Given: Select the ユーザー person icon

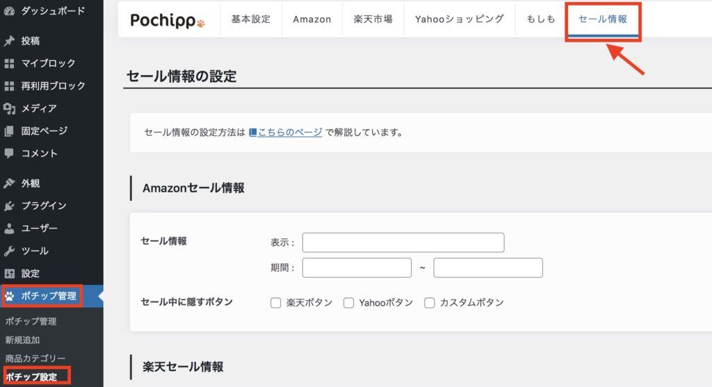Looking at the screenshot, I should pos(9,228).
